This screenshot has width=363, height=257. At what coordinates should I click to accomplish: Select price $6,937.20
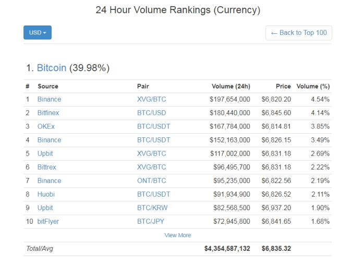[276, 208]
